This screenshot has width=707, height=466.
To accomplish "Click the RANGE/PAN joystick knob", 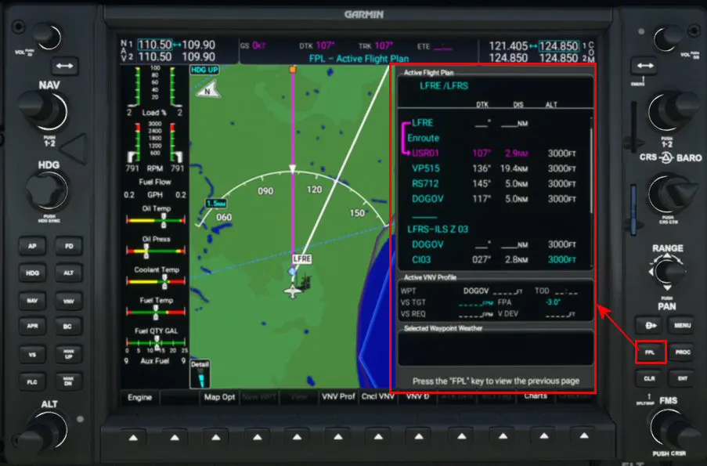I will point(667,272).
